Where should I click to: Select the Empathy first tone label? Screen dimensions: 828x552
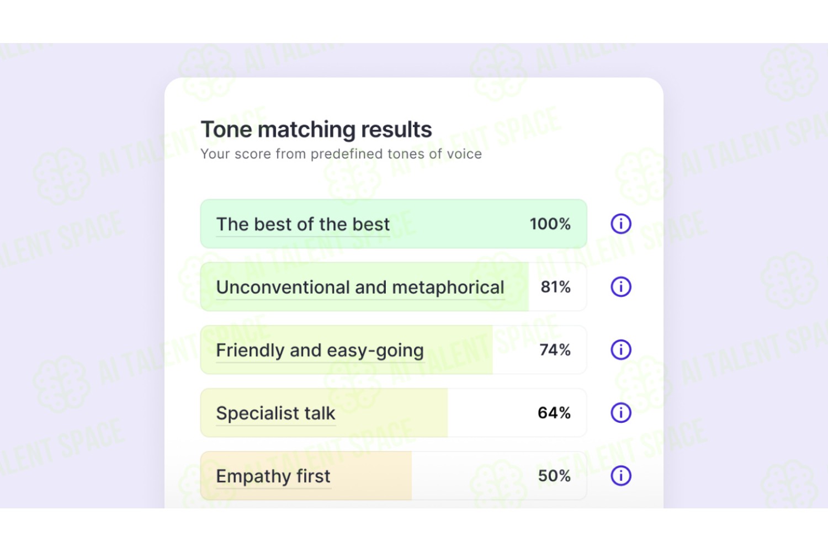(x=273, y=476)
